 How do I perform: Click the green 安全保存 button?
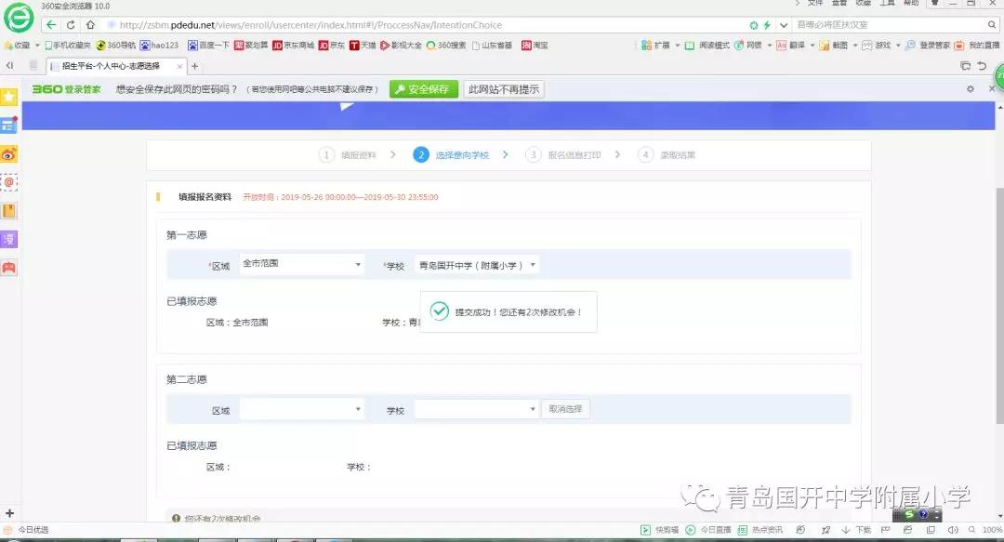pos(423,89)
